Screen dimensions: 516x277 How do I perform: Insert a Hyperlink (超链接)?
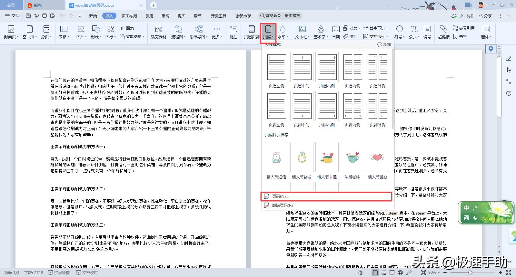(x=444, y=32)
